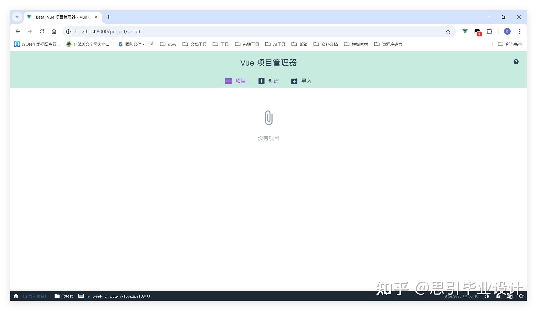537x311 pixels.
Task: Open the bug report icon in the status bar
Action: point(498,296)
